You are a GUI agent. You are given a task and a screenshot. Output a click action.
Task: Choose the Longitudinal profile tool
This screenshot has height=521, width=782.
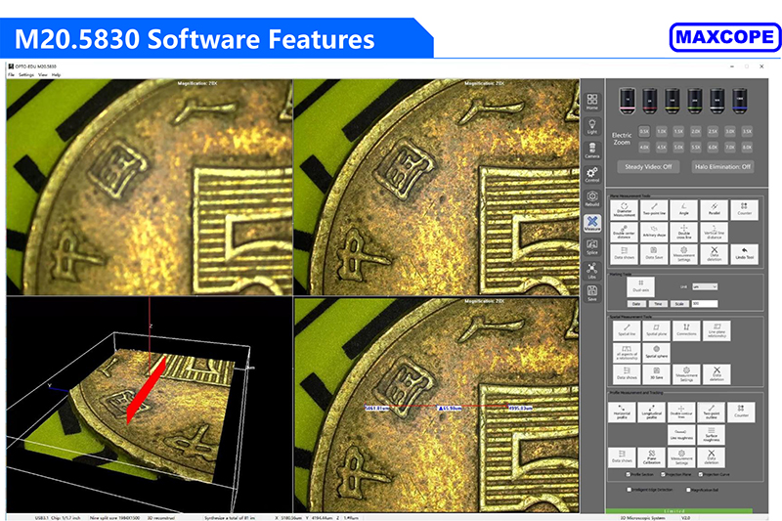pyautogui.click(x=651, y=412)
